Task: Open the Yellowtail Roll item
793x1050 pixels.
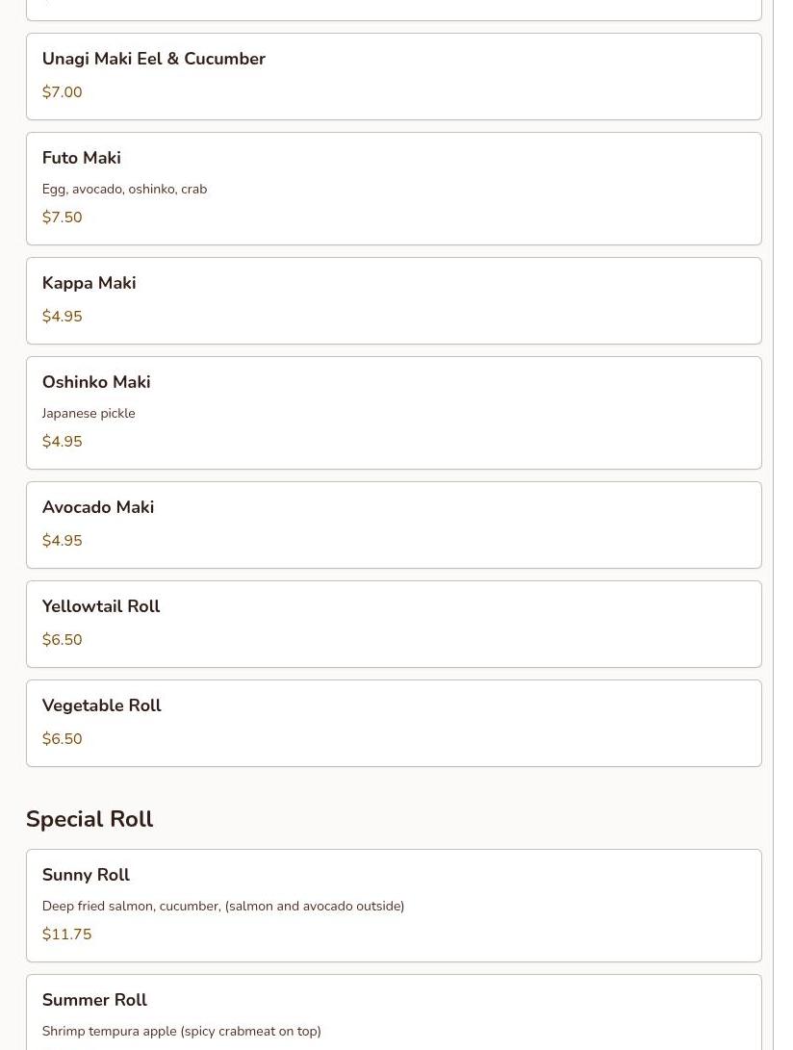Action: point(394,624)
